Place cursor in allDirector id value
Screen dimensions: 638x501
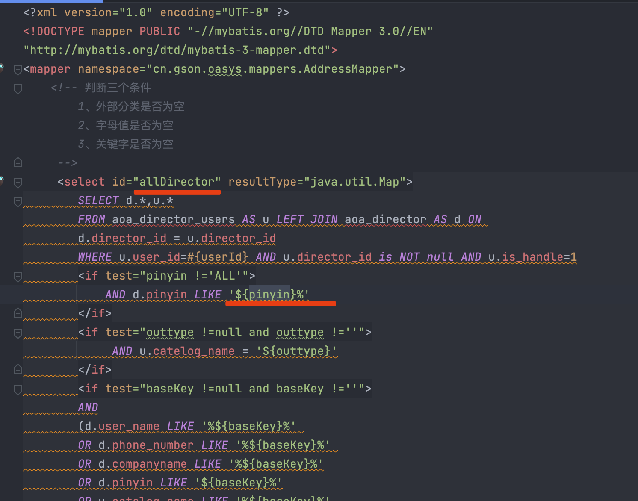(x=177, y=182)
